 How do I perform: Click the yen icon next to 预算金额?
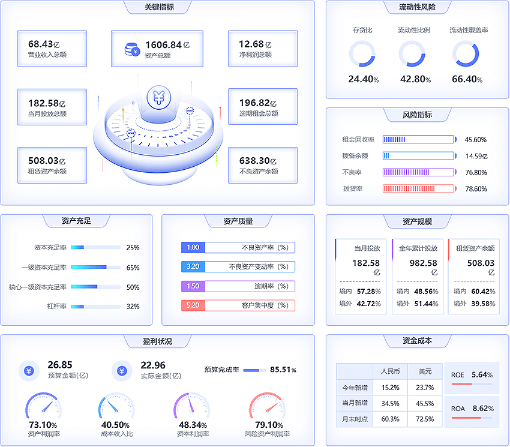pyautogui.click(x=28, y=371)
